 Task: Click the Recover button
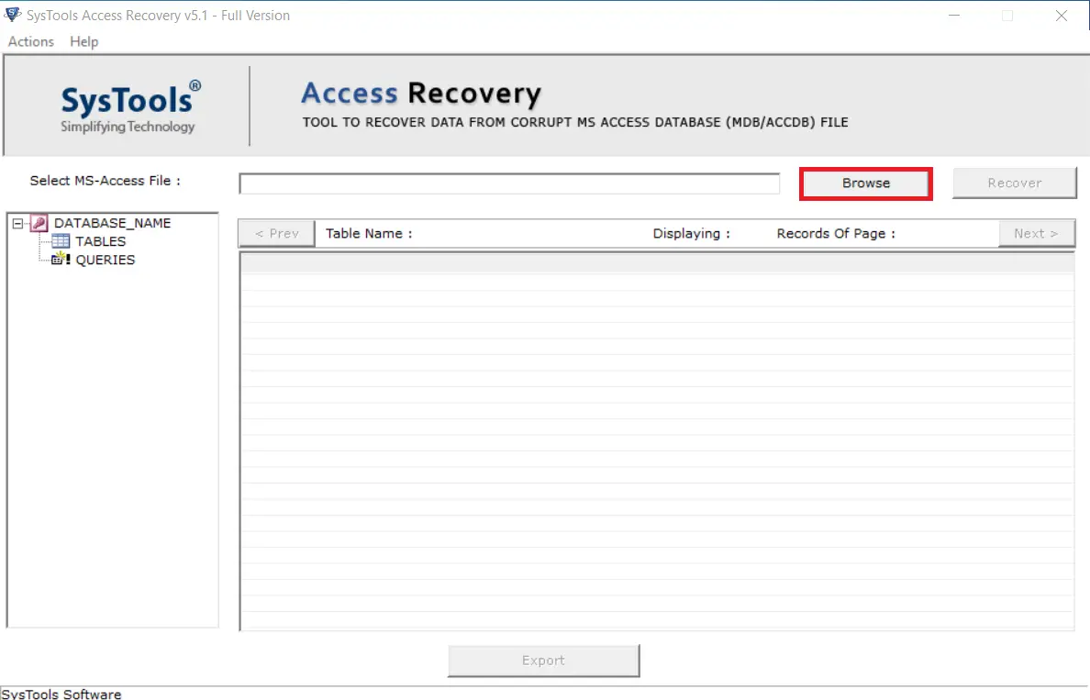tap(1014, 183)
